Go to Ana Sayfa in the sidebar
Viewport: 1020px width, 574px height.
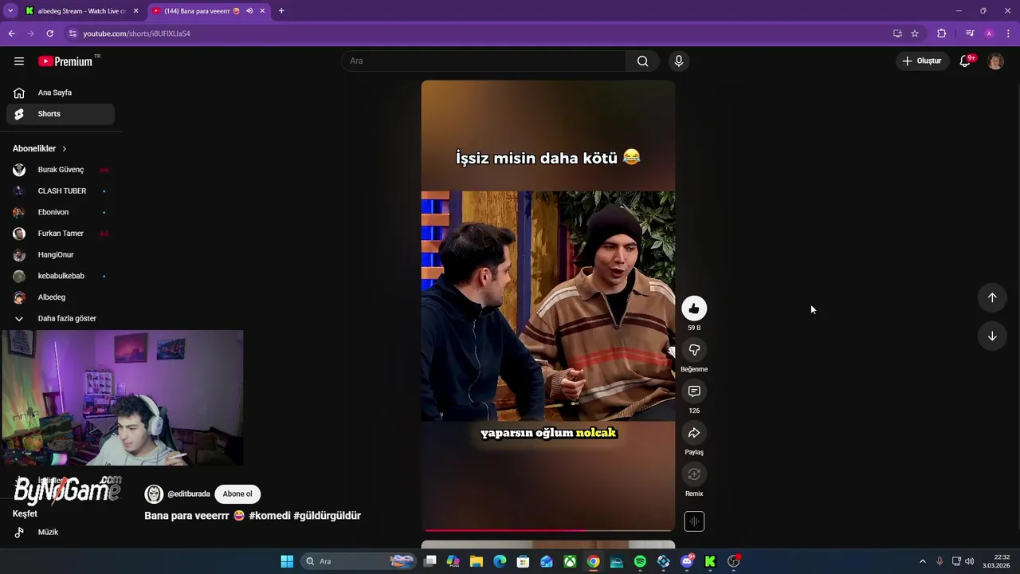coord(61,92)
